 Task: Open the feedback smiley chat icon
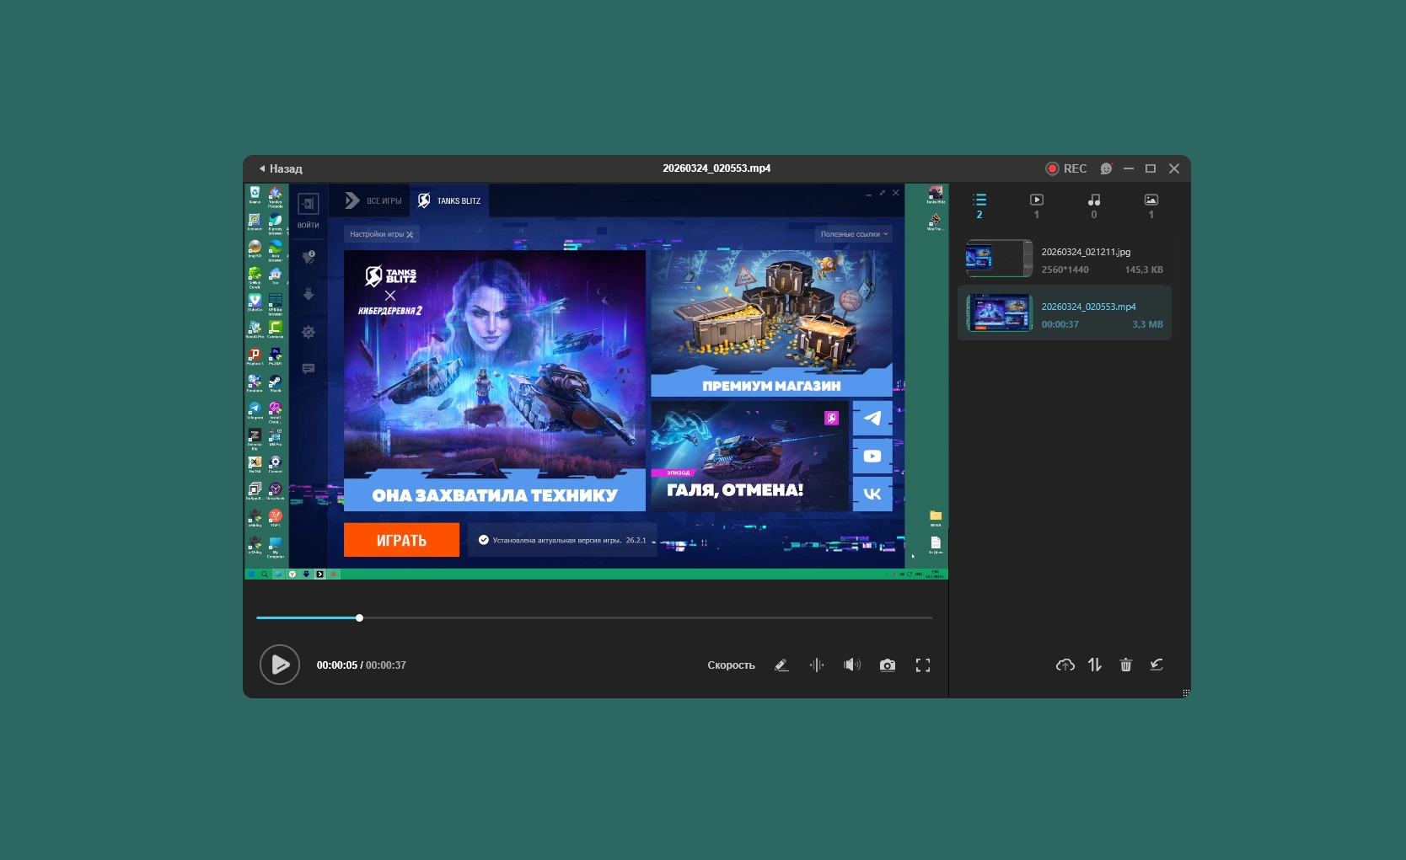pos(1106,168)
